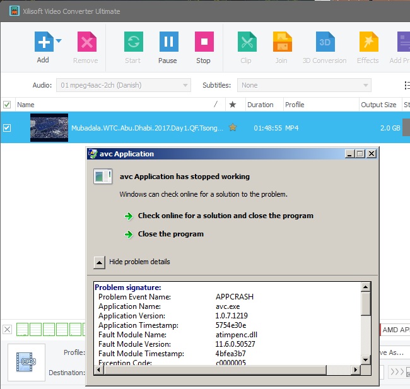
Task: Click the avc.exe application name value
Action: click(x=228, y=306)
